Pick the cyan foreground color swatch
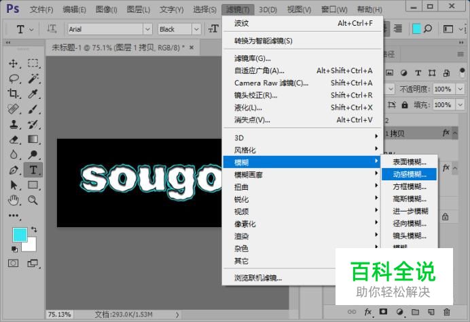This screenshot has width=470, height=322. [x=20, y=235]
